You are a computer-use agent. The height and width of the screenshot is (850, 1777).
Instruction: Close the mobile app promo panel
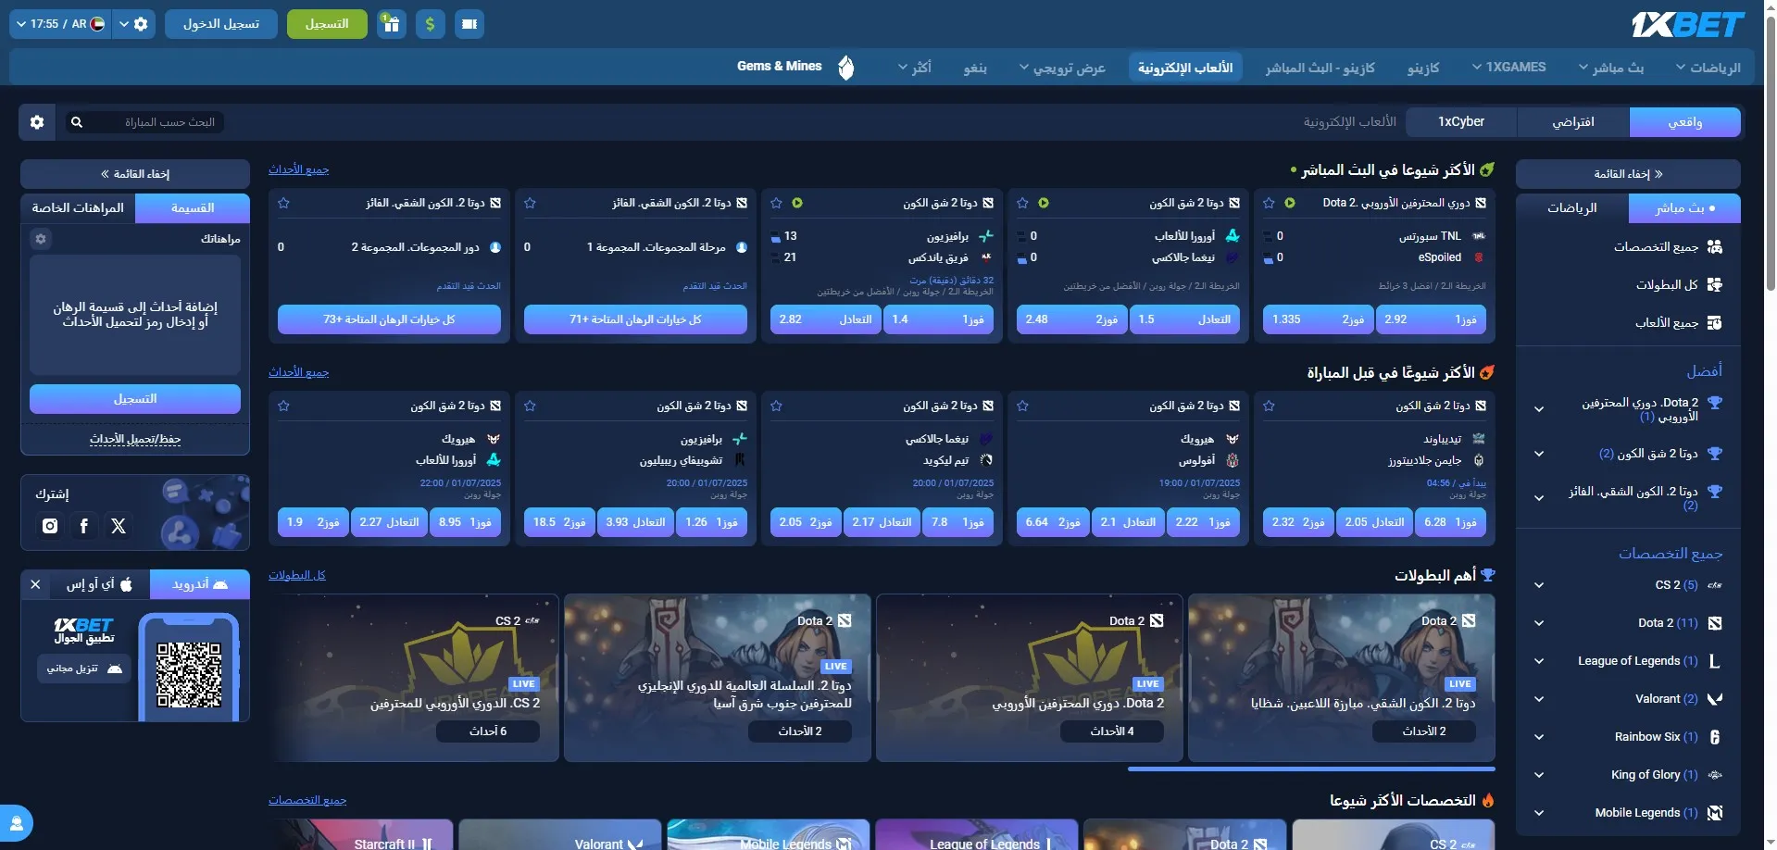click(x=35, y=584)
